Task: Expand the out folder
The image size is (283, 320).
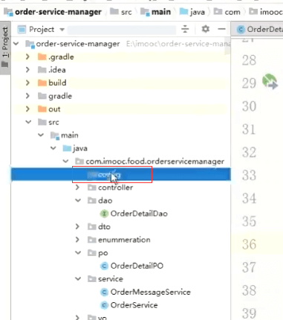Action: tap(27, 109)
